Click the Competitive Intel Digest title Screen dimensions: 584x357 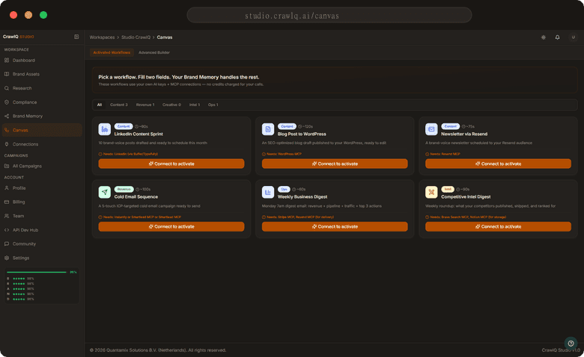(466, 197)
